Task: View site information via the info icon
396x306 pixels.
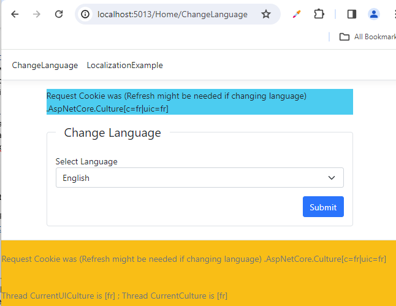Action: (85, 14)
